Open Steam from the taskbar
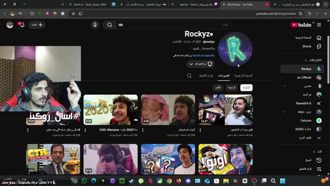Screen dimensions: 330x186 click(131, 181)
